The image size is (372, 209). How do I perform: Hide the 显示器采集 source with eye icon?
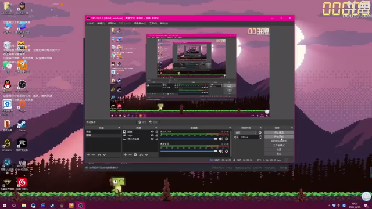(x=152, y=139)
